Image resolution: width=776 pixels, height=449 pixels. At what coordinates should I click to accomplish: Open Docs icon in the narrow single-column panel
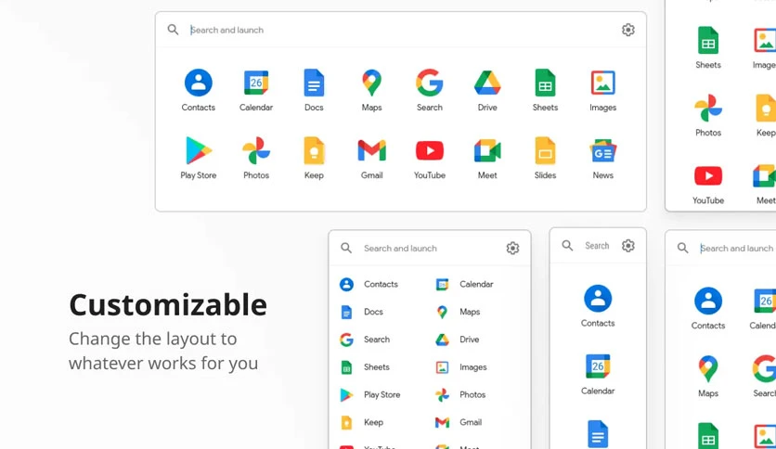[598, 434]
